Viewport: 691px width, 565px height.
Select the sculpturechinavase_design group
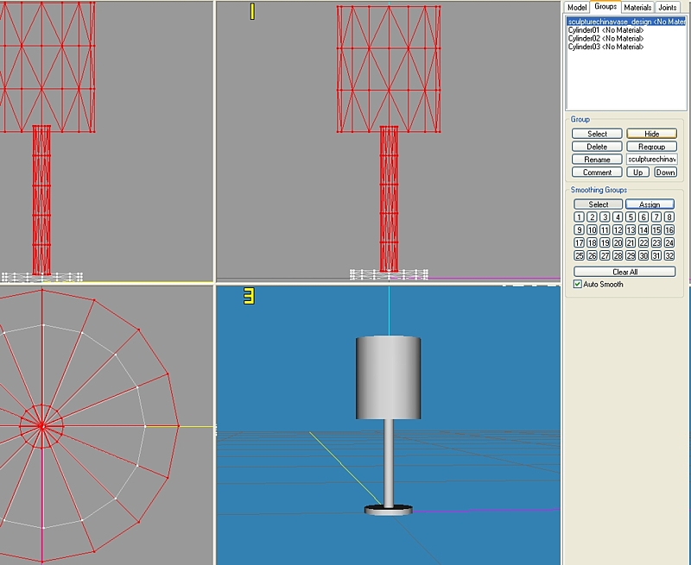coord(625,22)
